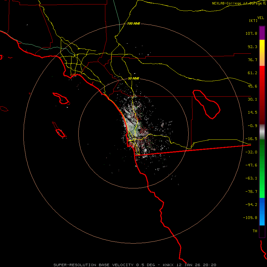This screenshot has height=267, width=267.
Task: Select the -47.6 legend value
Action: (x=251, y=165)
